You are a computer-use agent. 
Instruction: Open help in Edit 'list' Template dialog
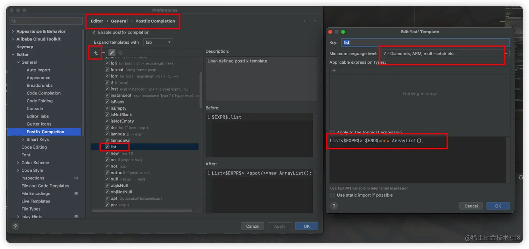click(x=334, y=206)
